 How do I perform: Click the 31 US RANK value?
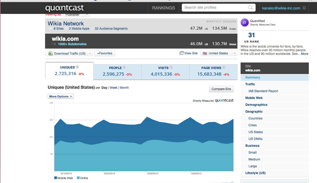click(x=252, y=35)
